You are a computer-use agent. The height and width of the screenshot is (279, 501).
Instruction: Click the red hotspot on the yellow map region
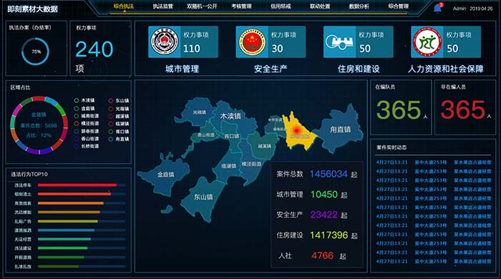(296, 130)
